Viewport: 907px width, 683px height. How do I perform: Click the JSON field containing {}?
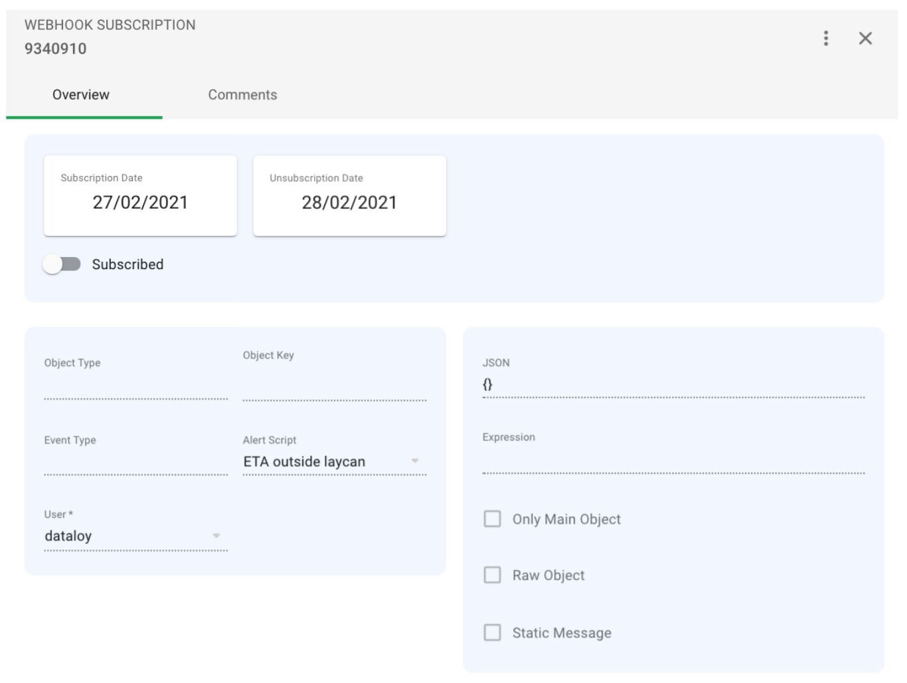(x=673, y=385)
